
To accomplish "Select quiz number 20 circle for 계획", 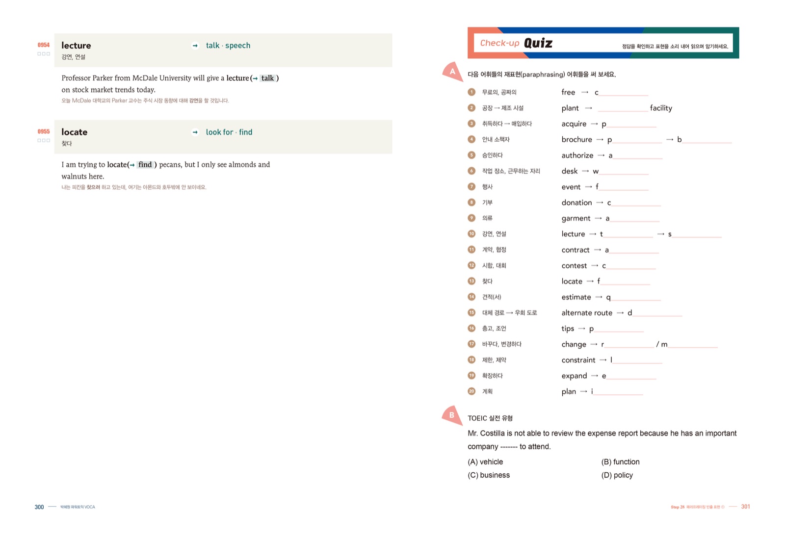I will click(x=471, y=391).
